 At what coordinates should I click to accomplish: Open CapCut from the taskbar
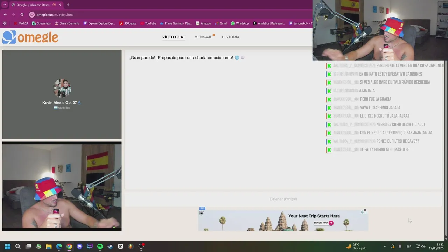(x=121, y=246)
